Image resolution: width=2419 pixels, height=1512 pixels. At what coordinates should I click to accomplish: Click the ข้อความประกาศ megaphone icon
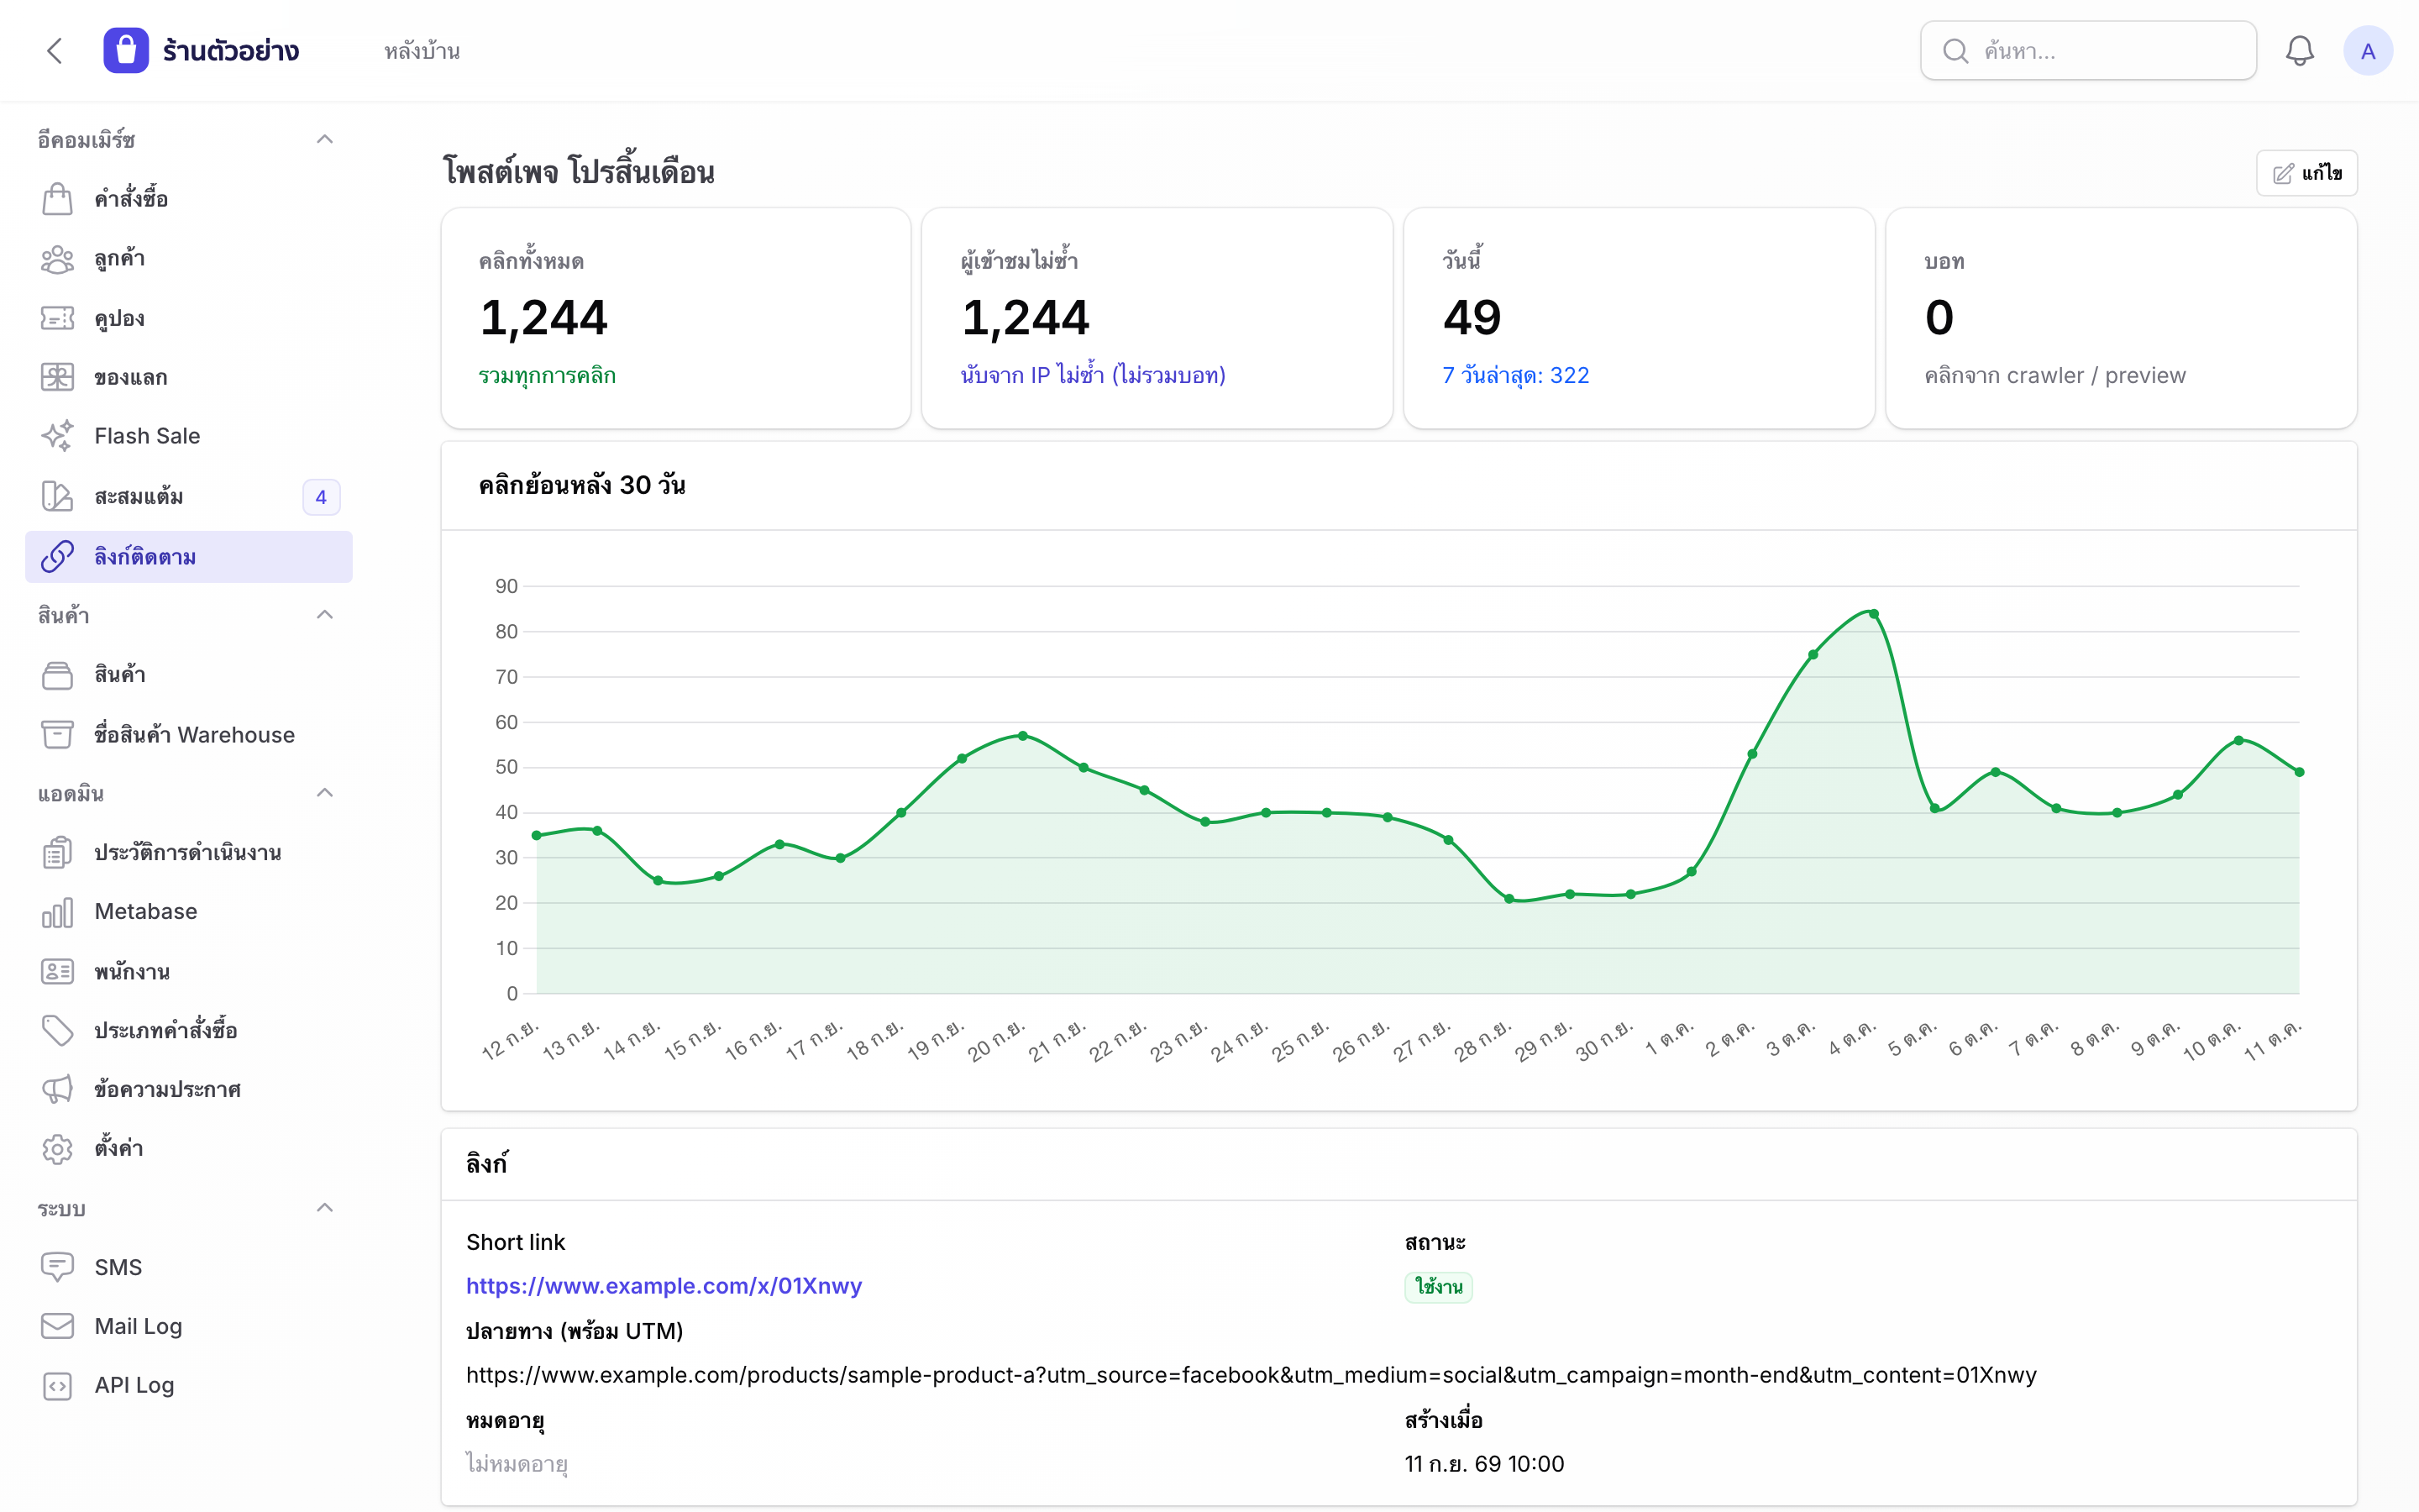click(x=58, y=1089)
